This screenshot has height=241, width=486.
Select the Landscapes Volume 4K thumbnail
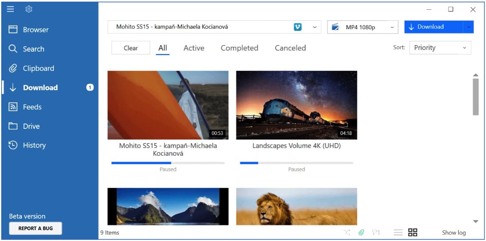click(x=296, y=105)
